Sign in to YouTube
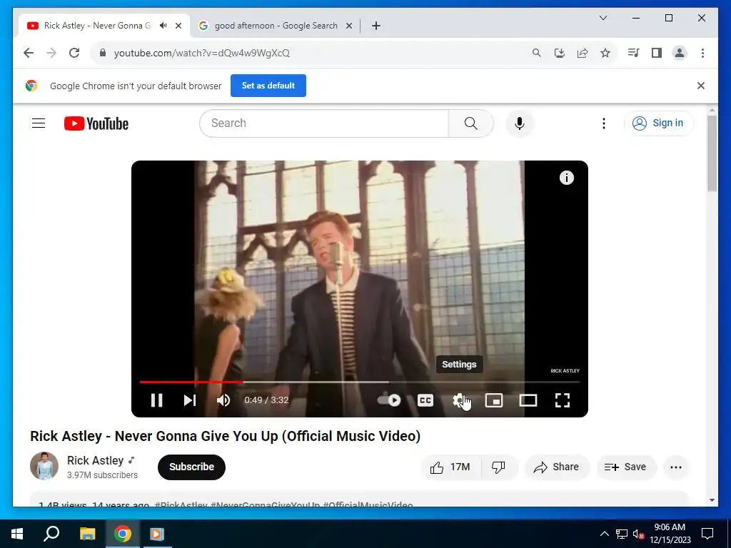Image resolution: width=731 pixels, height=548 pixels. [658, 123]
